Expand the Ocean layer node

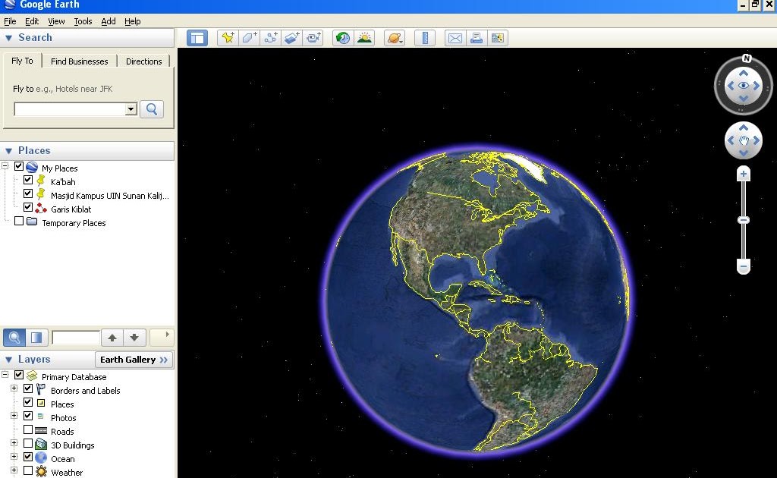point(14,457)
